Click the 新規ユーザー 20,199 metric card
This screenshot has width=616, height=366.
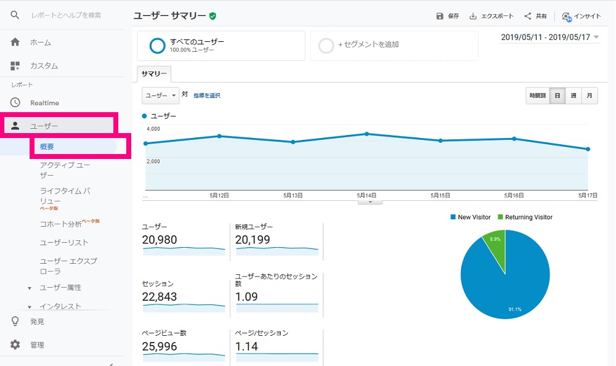click(277, 240)
